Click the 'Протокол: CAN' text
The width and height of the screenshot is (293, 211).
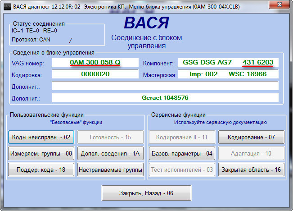(31, 40)
